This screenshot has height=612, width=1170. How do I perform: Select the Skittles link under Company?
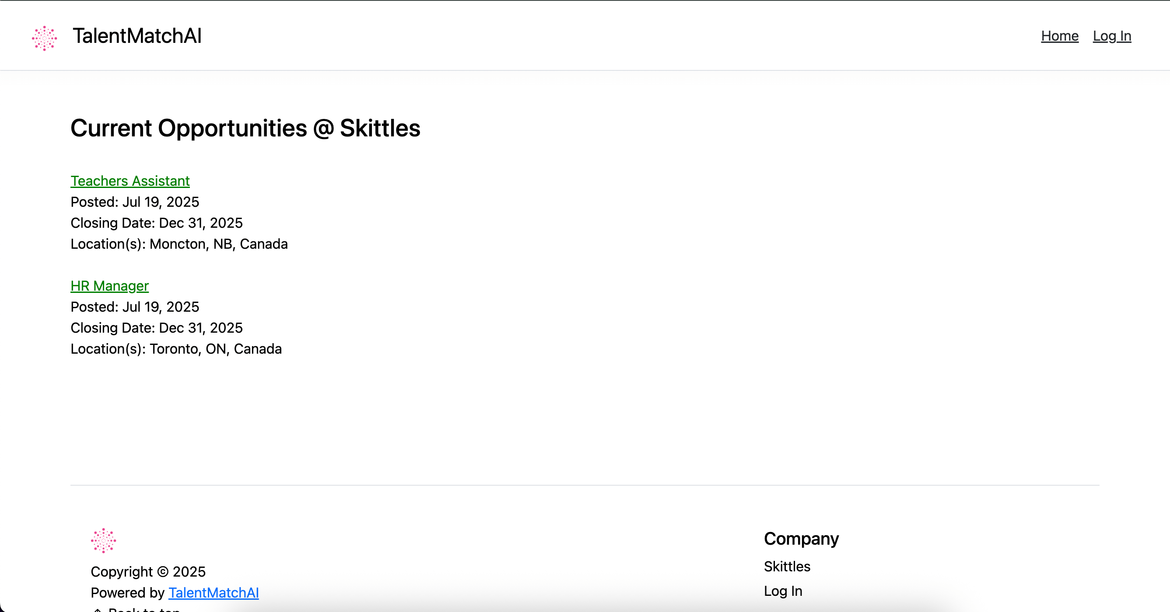pos(787,566)
